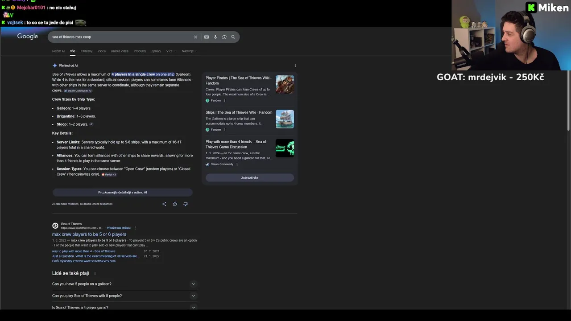
Task: Click chat username vojtsek
Action: pyautogui.click(x=15, y=23)
